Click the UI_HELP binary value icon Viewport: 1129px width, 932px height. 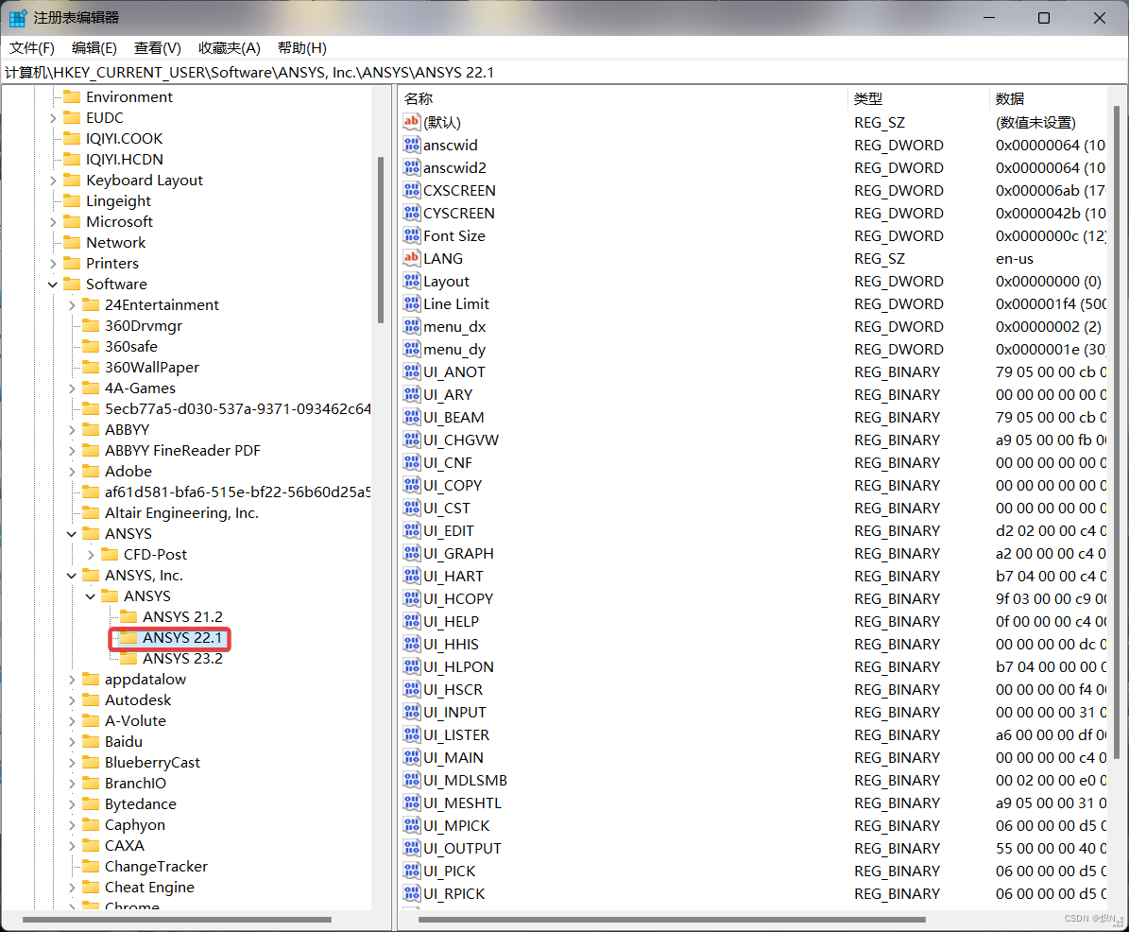pyautogui.click(x=411, y=622)
